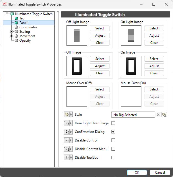Click the data type icon for Confirmation Dialog
Screen dimensions: 173x177
pyautogui.click(x=67, y=132)
